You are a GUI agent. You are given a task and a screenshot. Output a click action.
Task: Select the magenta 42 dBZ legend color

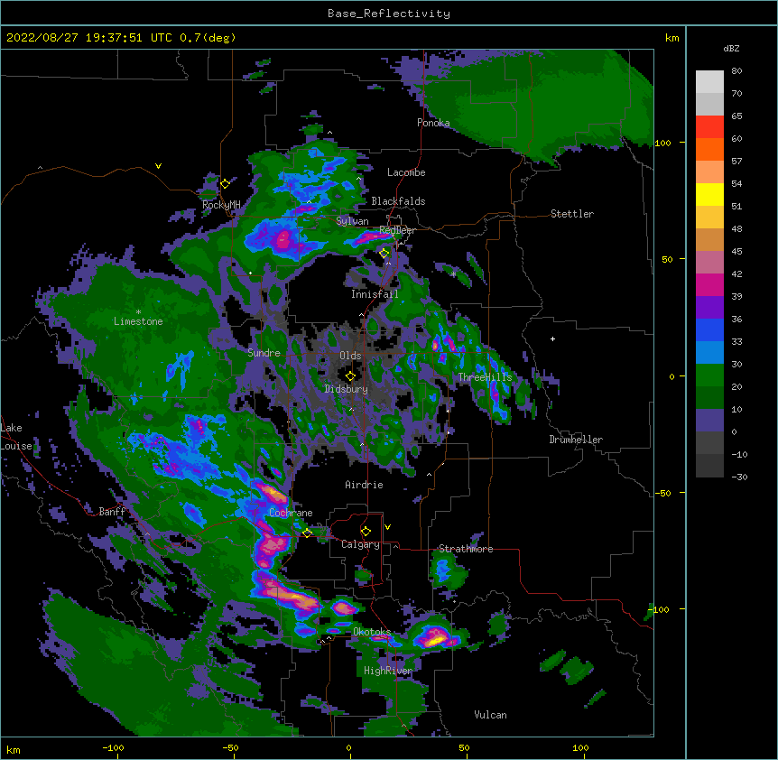pos(709,284)
